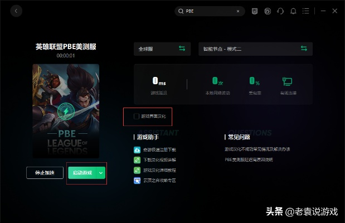Viewport: 345px width, 223px height.
Task: Click the first icon right of search box
Action: point(255,11)
